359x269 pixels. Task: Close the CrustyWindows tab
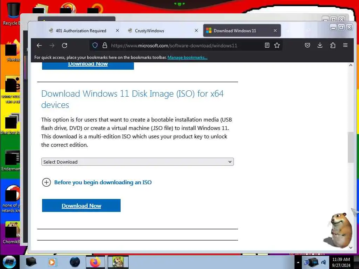click(x=196, y=30)
